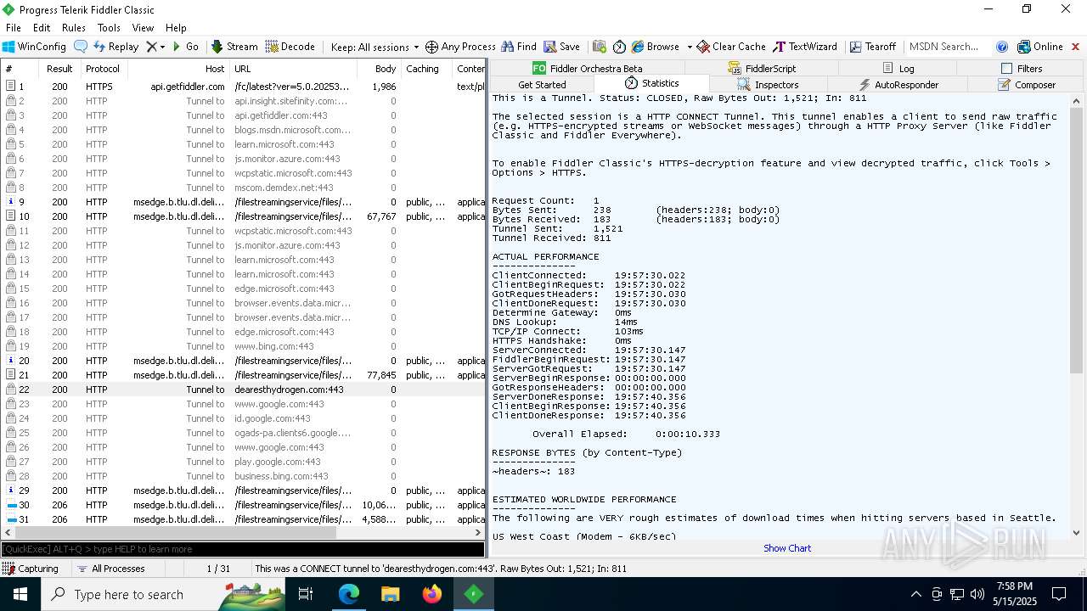The width and height of the screenshot is (1087, 611).
Task: Save sessions with toolbar Save
Action: click(562, 47)
